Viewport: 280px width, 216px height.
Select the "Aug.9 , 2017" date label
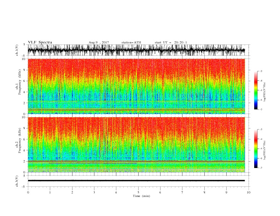(x=99, y=42)
